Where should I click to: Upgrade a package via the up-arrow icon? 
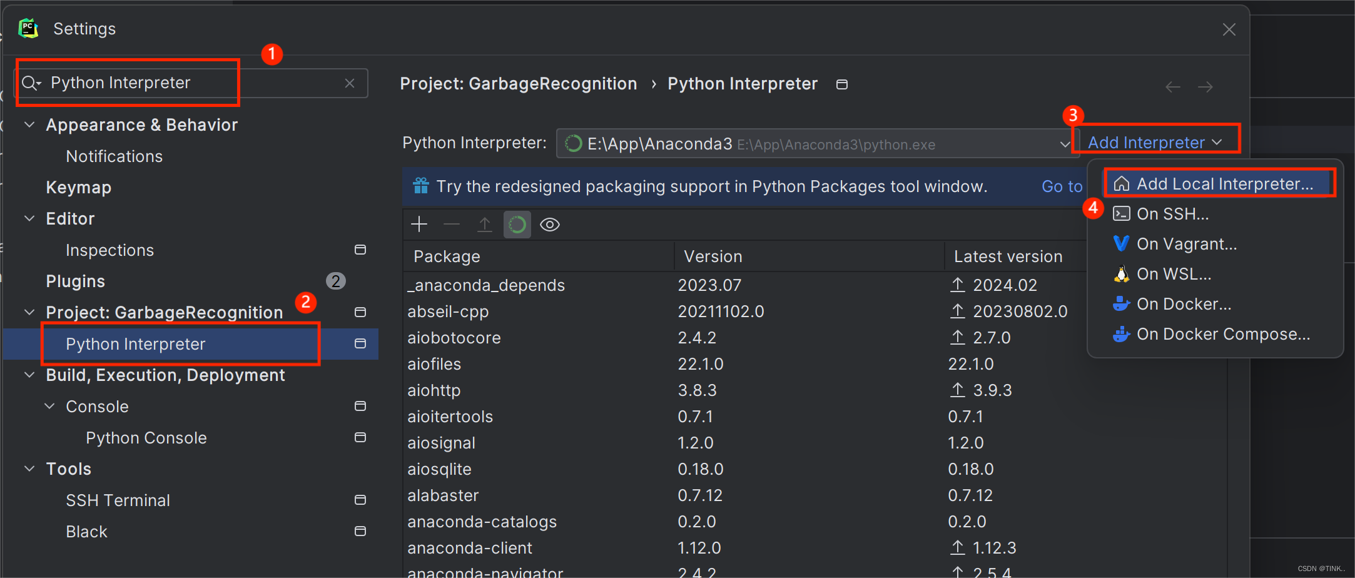click(x=484, y=224)
